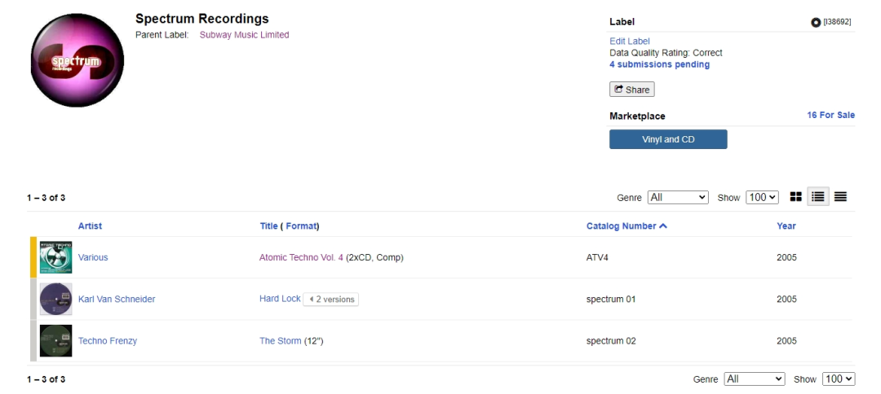Click the Techno Frenzy release thumbnail
The image size is (881, 394).
pyautogui.click(x=55, y=341)
